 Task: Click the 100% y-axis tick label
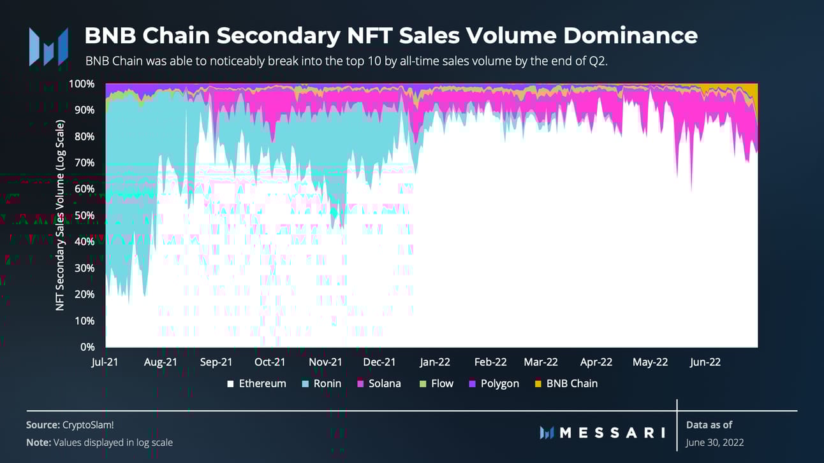click(x=82, y=84)
